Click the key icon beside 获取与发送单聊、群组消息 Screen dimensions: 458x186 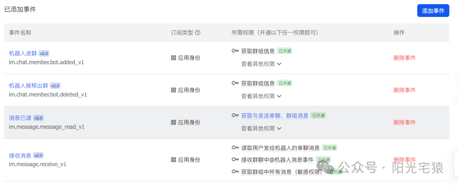[235, 115]
